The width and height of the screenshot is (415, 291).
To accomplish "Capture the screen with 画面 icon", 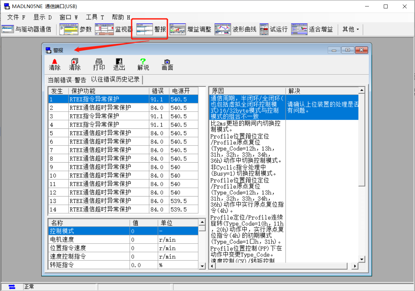I will (167, 65).
